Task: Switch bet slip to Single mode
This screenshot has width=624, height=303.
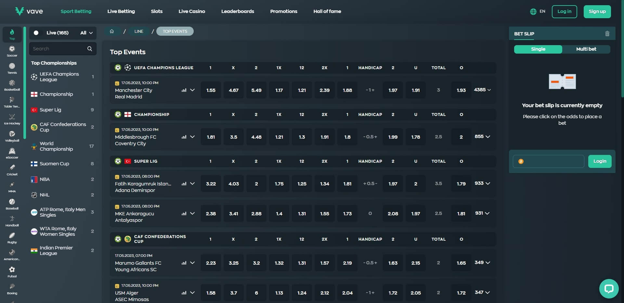Action: click(538, 49)
